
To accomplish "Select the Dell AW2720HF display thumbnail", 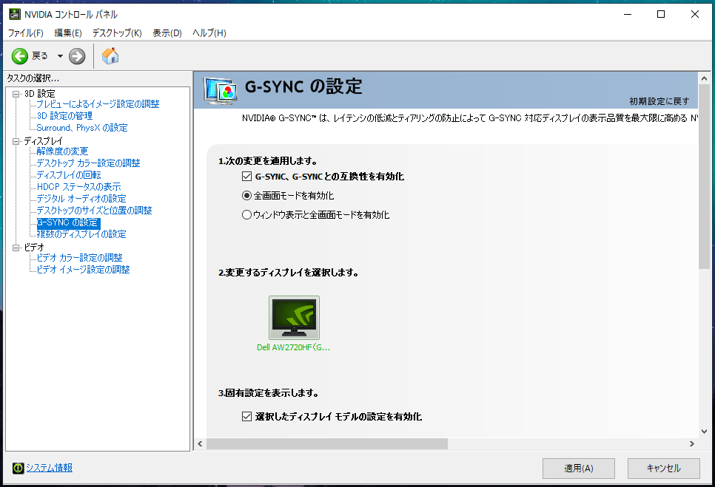I will (x=294, y=318).
